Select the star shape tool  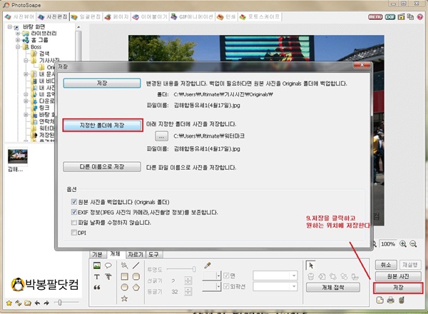pyautogui.click(x=123, y=299)
